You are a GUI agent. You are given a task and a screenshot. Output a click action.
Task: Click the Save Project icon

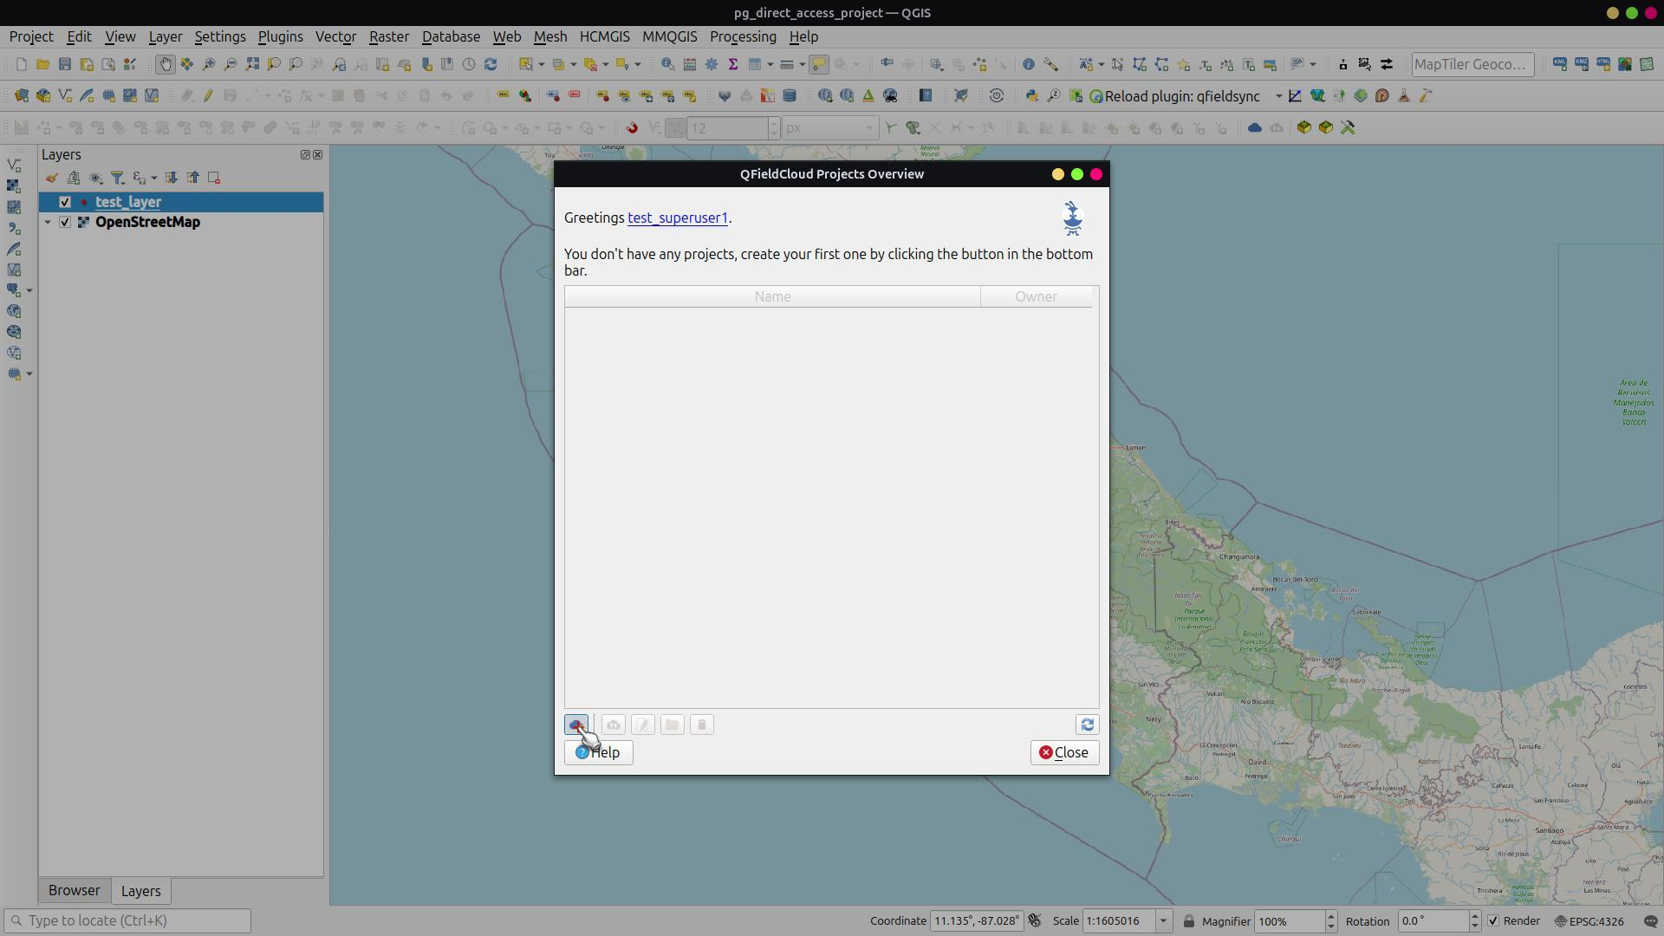(x=65, y=64)
